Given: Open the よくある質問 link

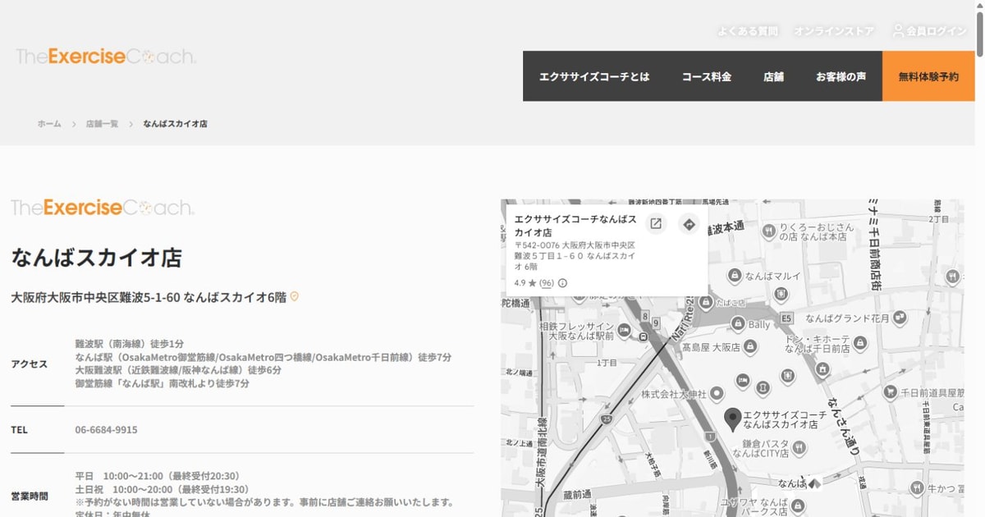Looking at the screenshot, I should tap(747, 31).
